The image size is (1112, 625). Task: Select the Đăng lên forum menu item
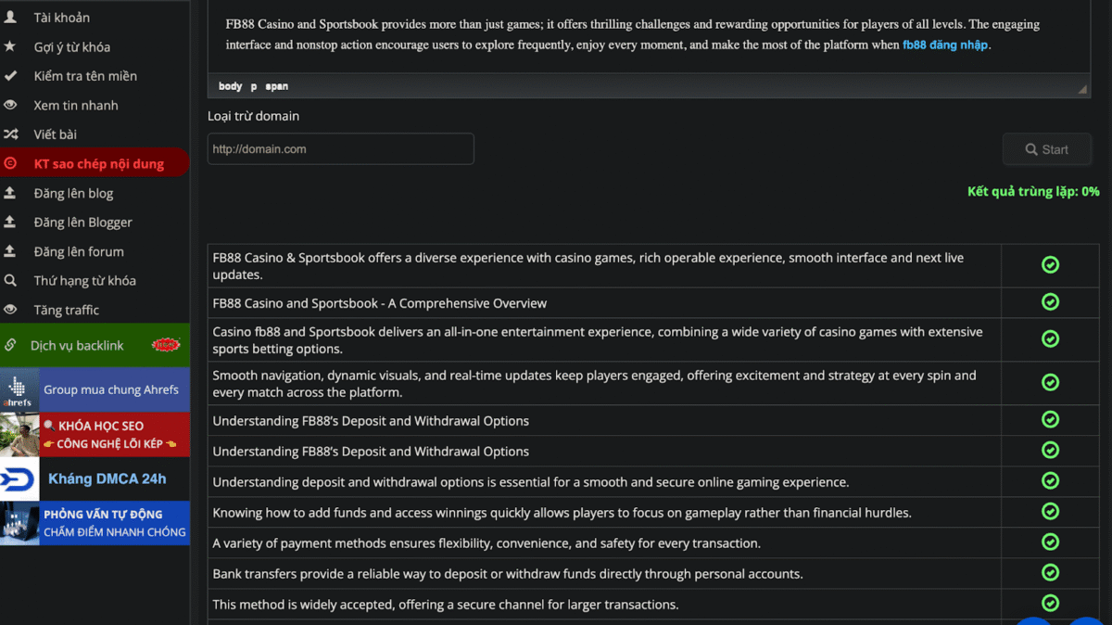click(79, 251)
